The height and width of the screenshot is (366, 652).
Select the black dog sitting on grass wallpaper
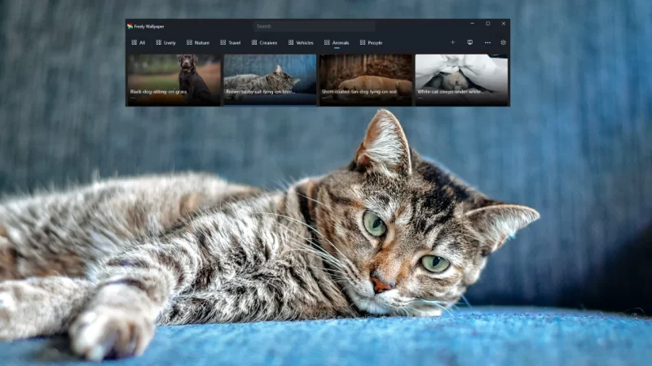pyautogui.click(x=174, y=80)
